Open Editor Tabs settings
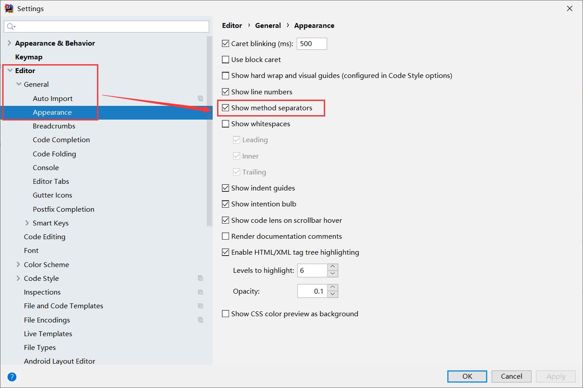The image size is (583, 388). pos(51,181)
